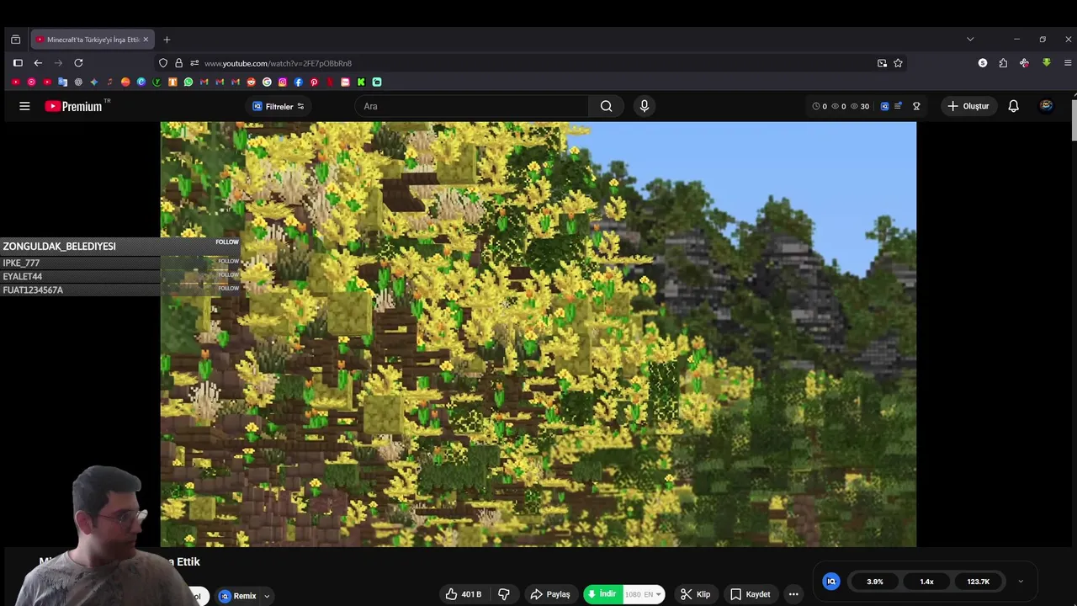Click the 123.7K IQ stat pill
1077x606 pixels.
click(x=979, y=582)
